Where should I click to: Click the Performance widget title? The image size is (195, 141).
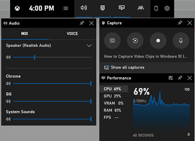119,78
